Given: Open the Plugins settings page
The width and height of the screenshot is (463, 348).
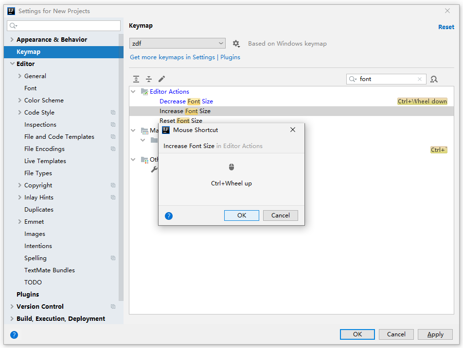Looking at the screenshot, I should pos(28,295).
